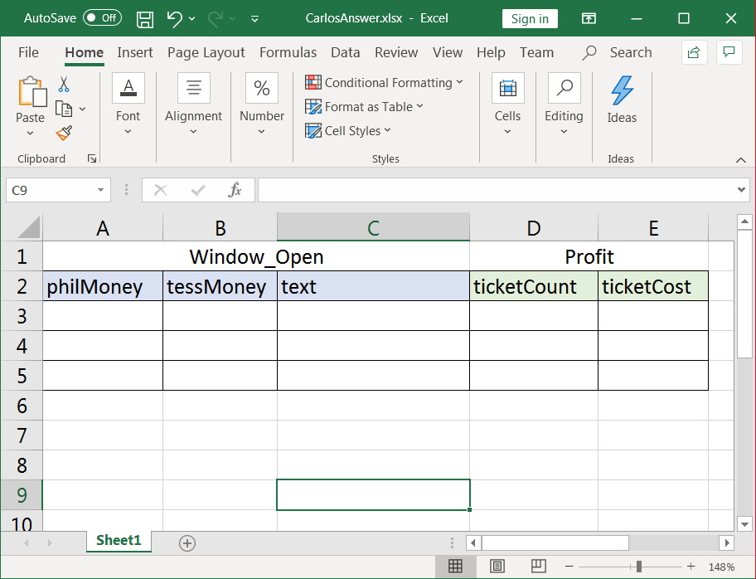Open the Formulas ribbon tab
Screen dimensions: 756x579
(x=288, y=52)
